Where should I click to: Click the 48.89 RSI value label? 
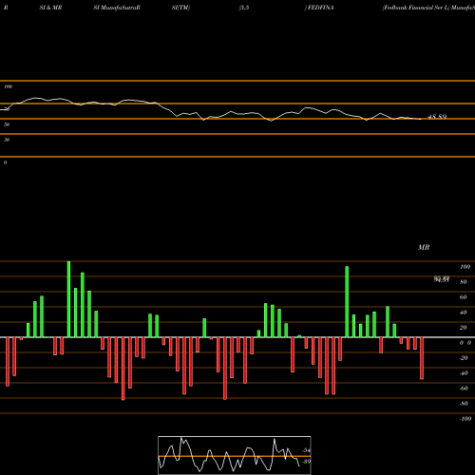437,117
